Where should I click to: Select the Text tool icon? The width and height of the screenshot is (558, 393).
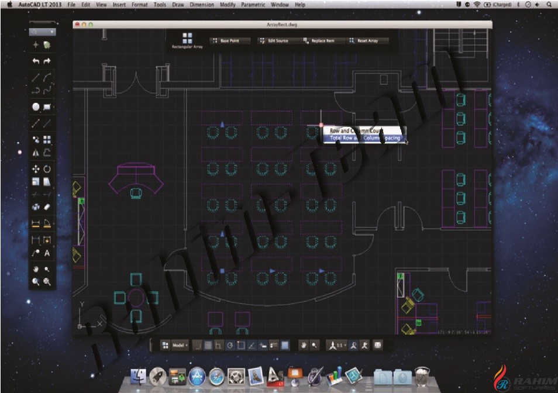[x=47, y=253]
